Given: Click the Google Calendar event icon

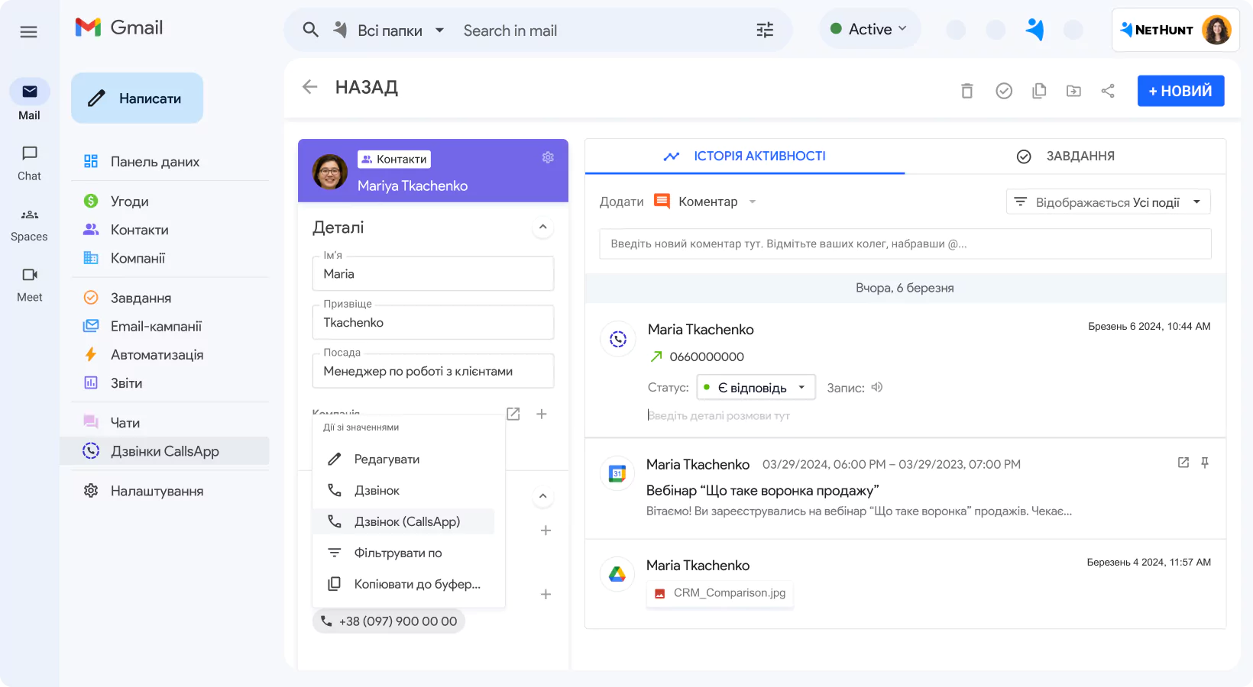Looking at the screenshot, I should [x=617, y=474].
